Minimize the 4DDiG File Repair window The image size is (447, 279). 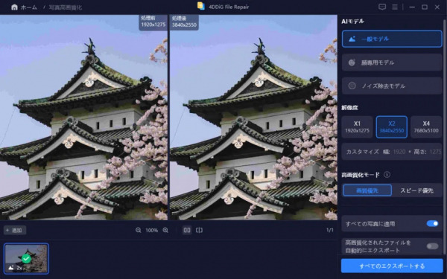[x=412, y=7]
